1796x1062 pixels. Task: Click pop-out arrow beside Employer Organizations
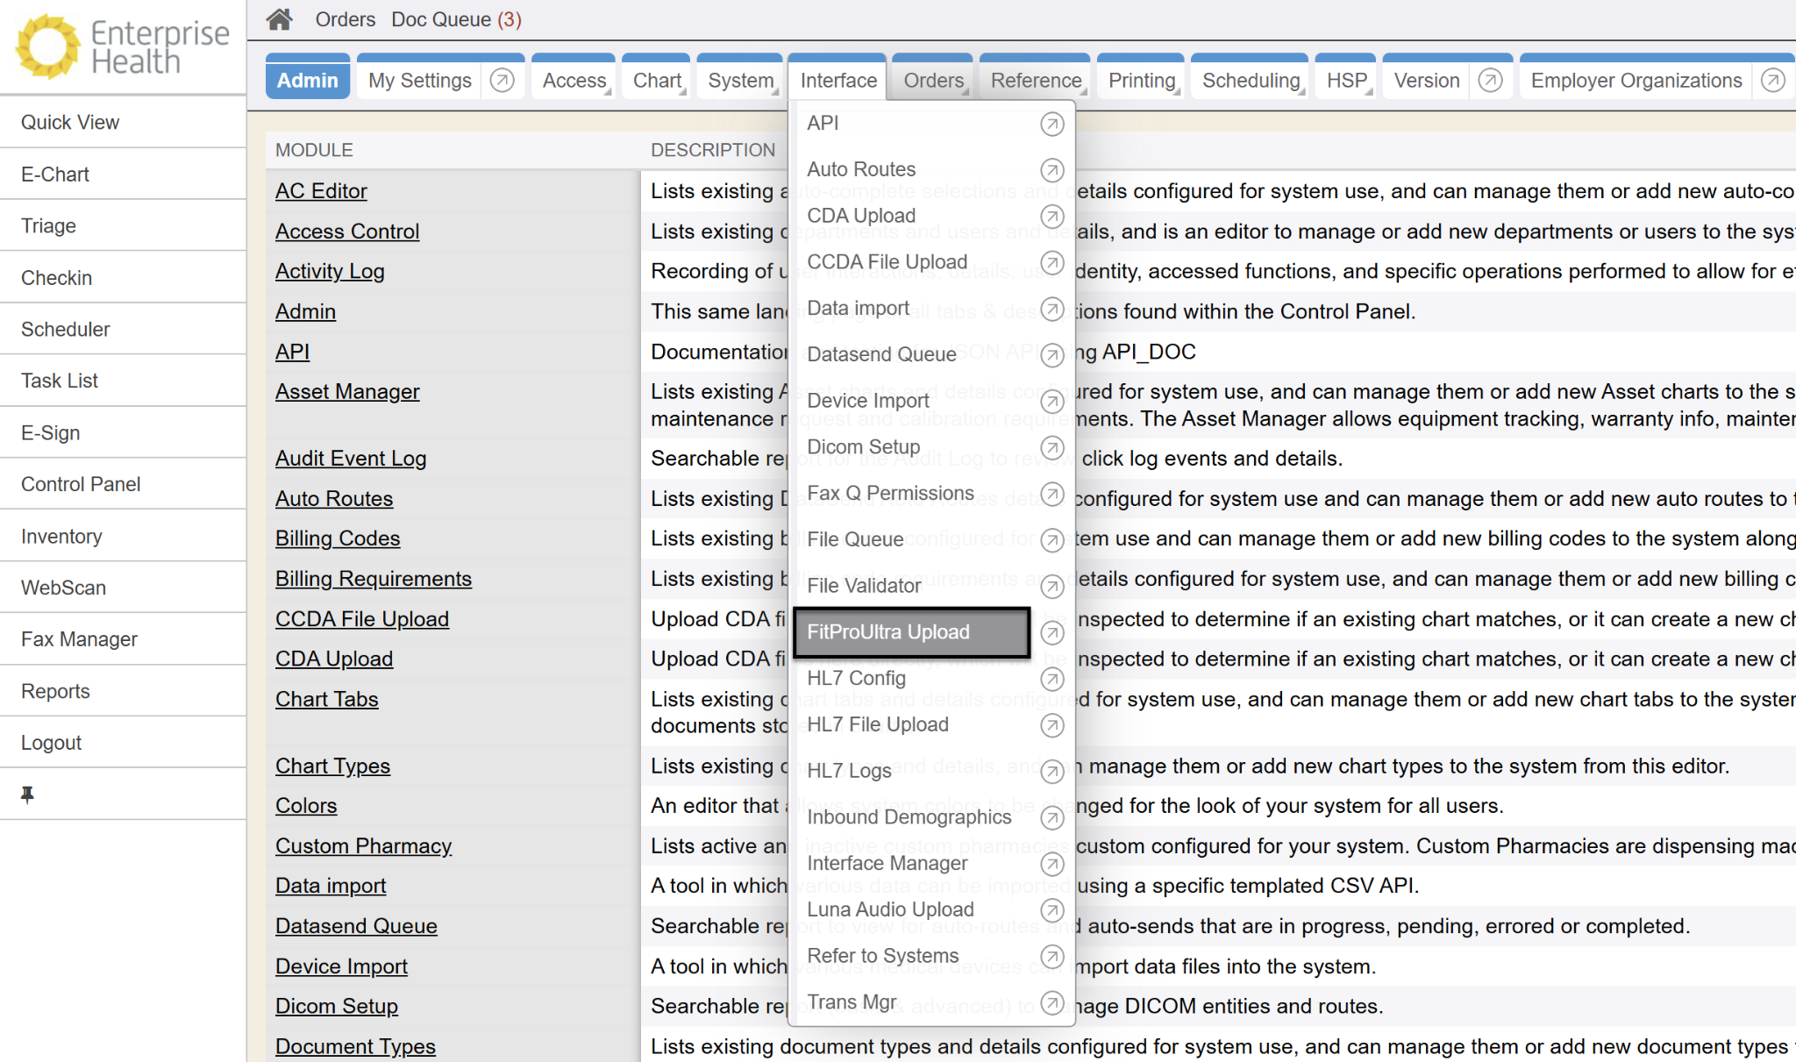pyautogui.click(x=1772, y=81)
